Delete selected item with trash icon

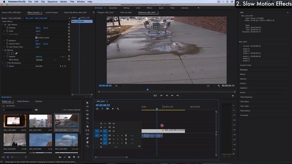point(78,157)
